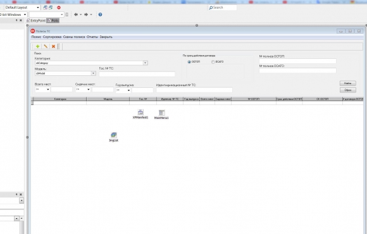The image size is (367, 234).
Task: Click the green plus add toolbar icon
Action: (x=37, y=46)
